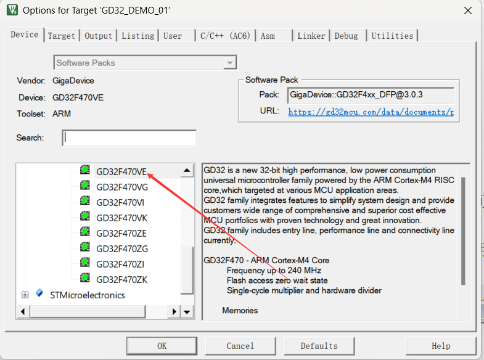Click 'Frequency up to 240 MHz' description line
Image resolution: width=484 pixels, height=360 pixels.
(x=274, y=271)
